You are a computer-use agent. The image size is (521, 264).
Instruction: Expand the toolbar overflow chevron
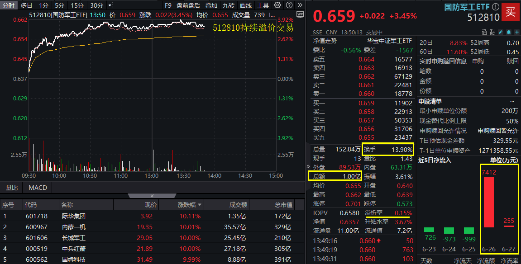[300, 5]
